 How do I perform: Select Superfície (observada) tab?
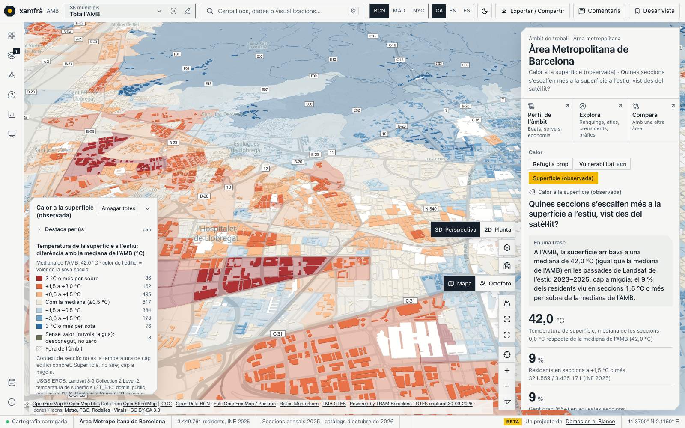click(x=563, y=178)
